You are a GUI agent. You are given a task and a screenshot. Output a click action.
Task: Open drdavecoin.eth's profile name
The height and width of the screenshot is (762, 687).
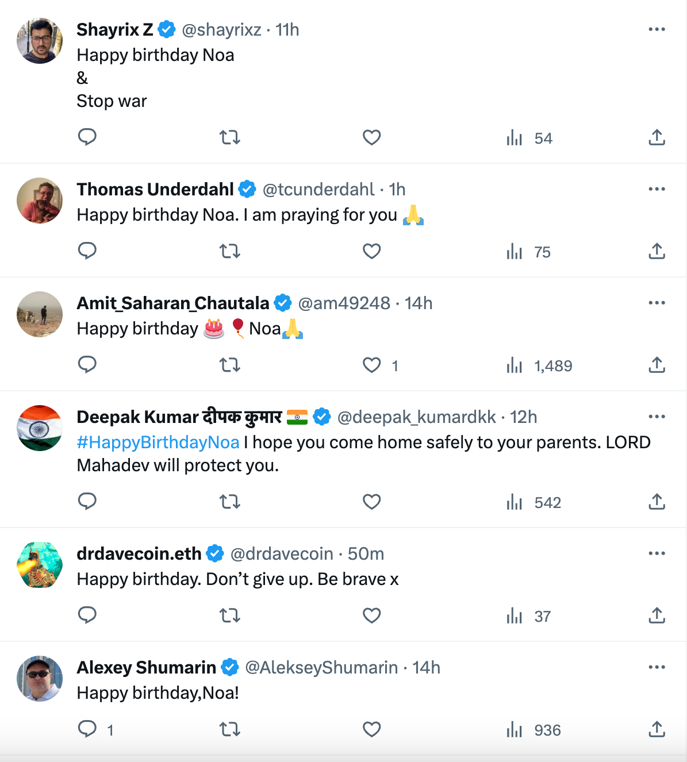(x=139, y=553)
